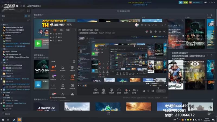Advance recent games shelf right arrow
This screenshot has width=217, height=122.
pos(212,15)
